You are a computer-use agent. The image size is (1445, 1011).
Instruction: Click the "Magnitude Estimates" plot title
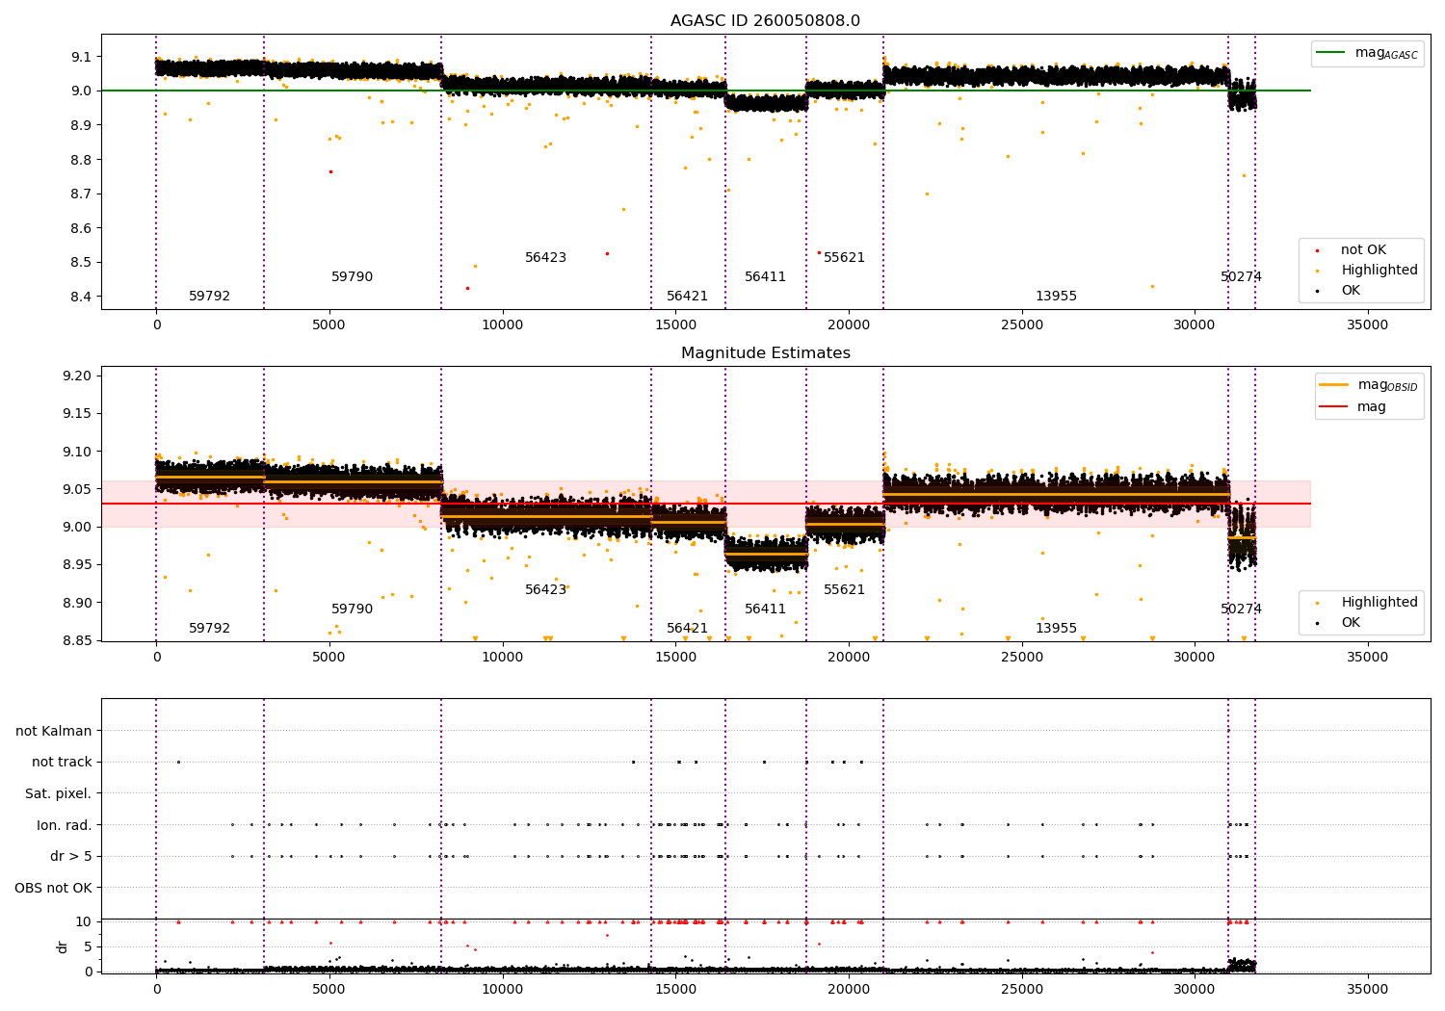pos(765,353)
